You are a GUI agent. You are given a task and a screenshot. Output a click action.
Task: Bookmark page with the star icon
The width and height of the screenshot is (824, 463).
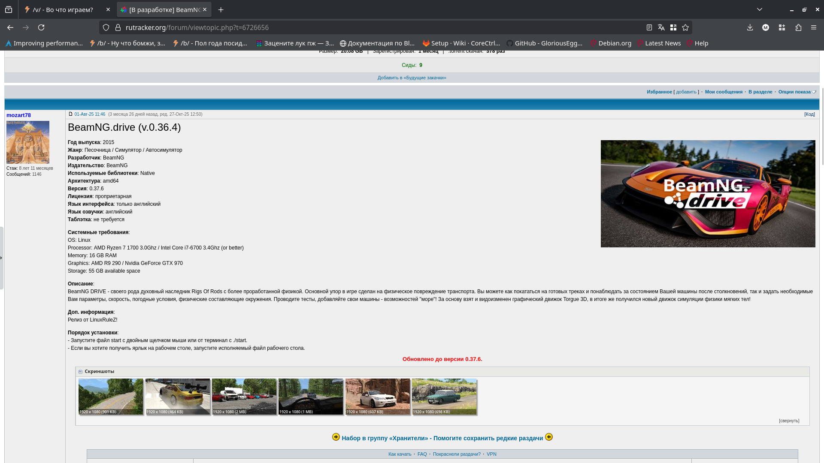pos(685,27)
